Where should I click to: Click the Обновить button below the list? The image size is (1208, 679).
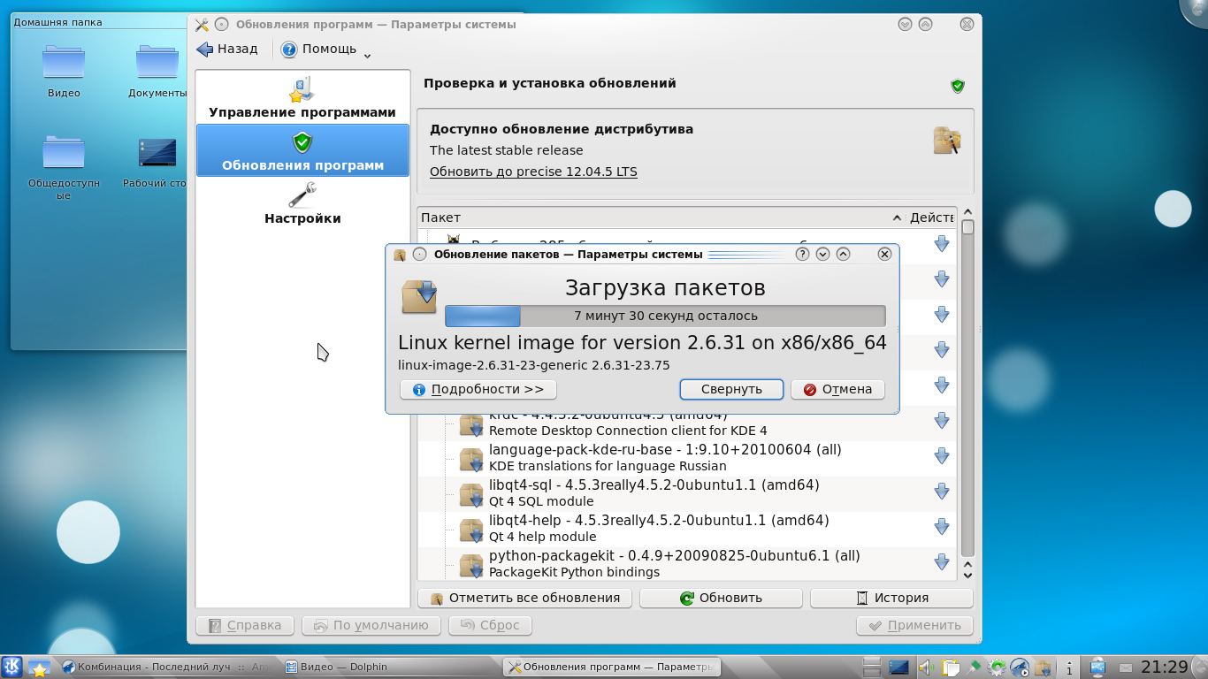click(721, 598)
